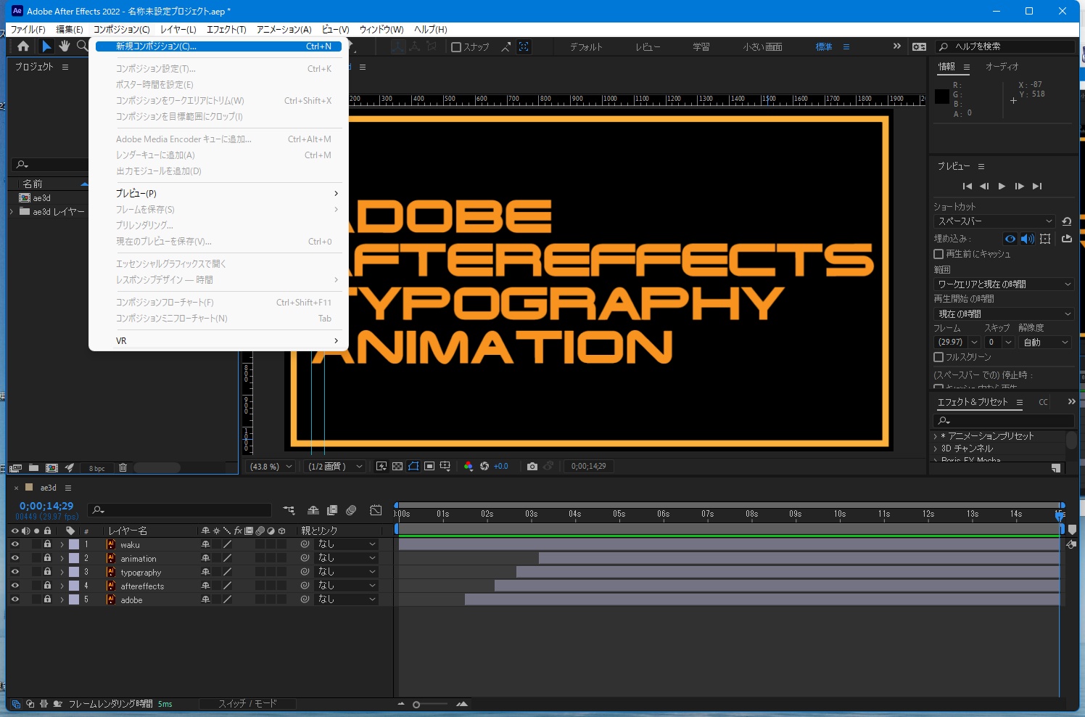
Task: Open the VR submenu
Action: [x=218, y=341]
